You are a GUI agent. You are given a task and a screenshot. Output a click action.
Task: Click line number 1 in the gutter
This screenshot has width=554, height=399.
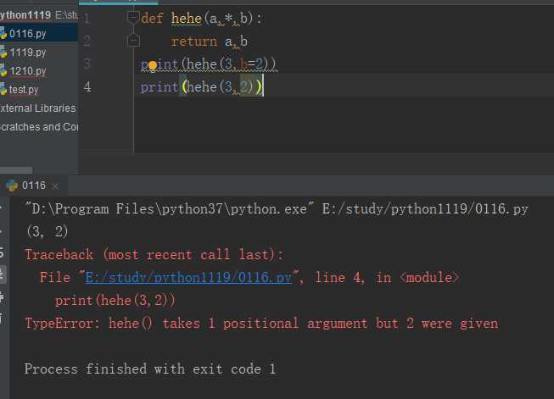tap(87, 18)
